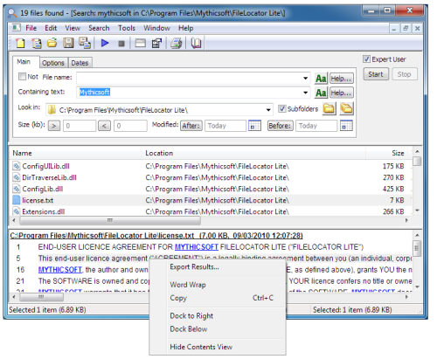The height and width of the screenshot is (359, 437).
Task: Toggle the Not checkbox for file name
Action: [22, 77]
